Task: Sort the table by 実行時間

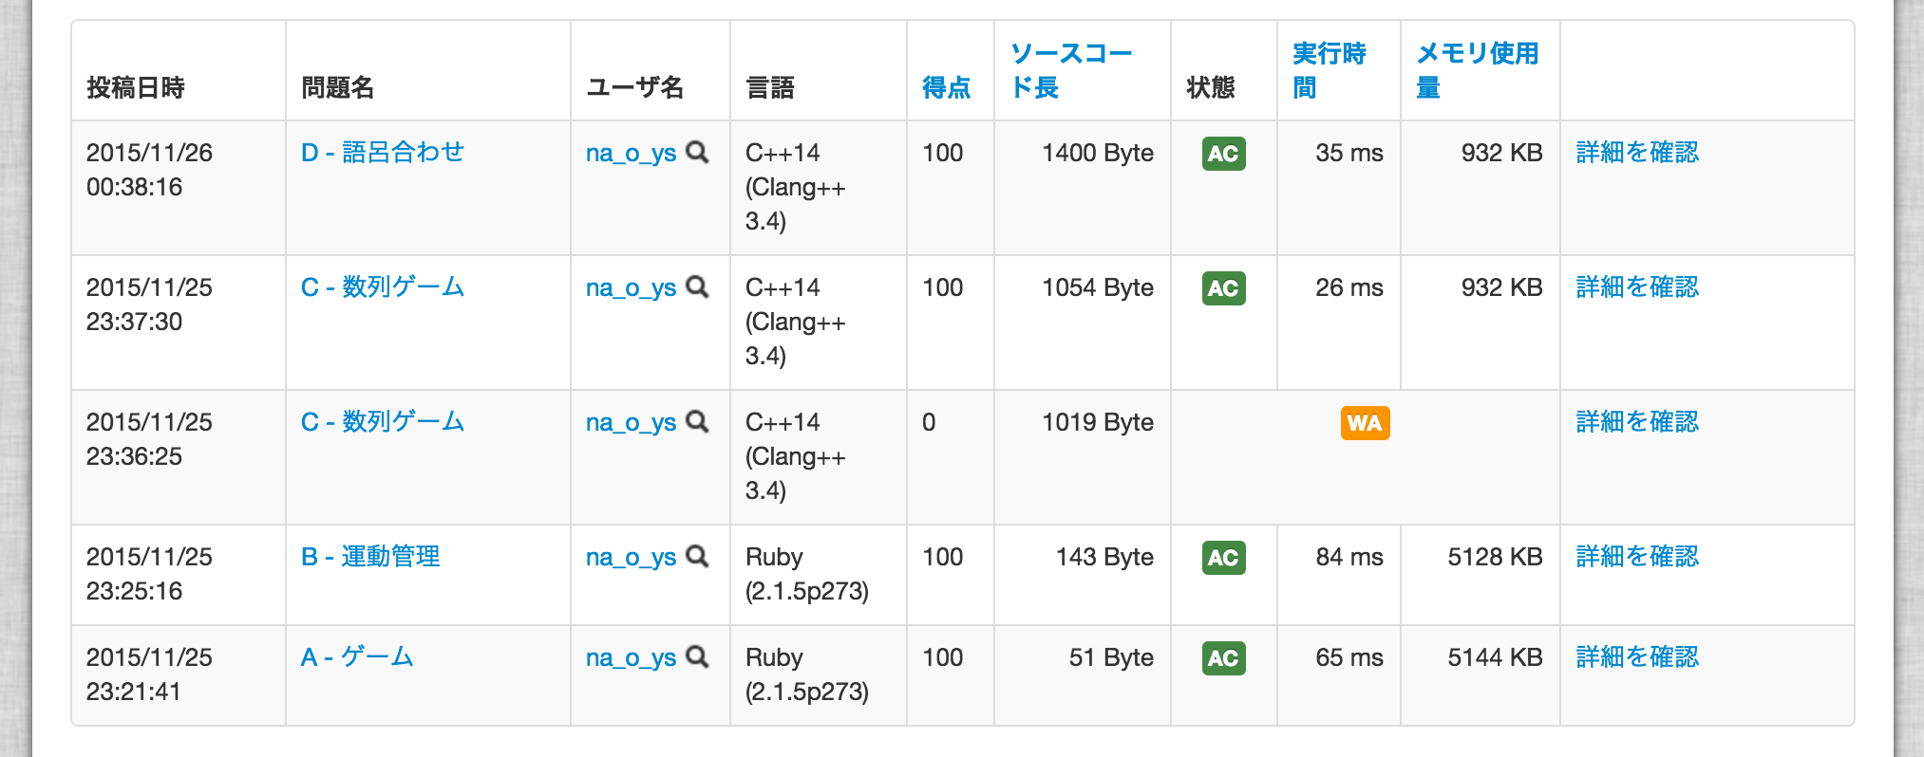Action: click(1328, 68)
